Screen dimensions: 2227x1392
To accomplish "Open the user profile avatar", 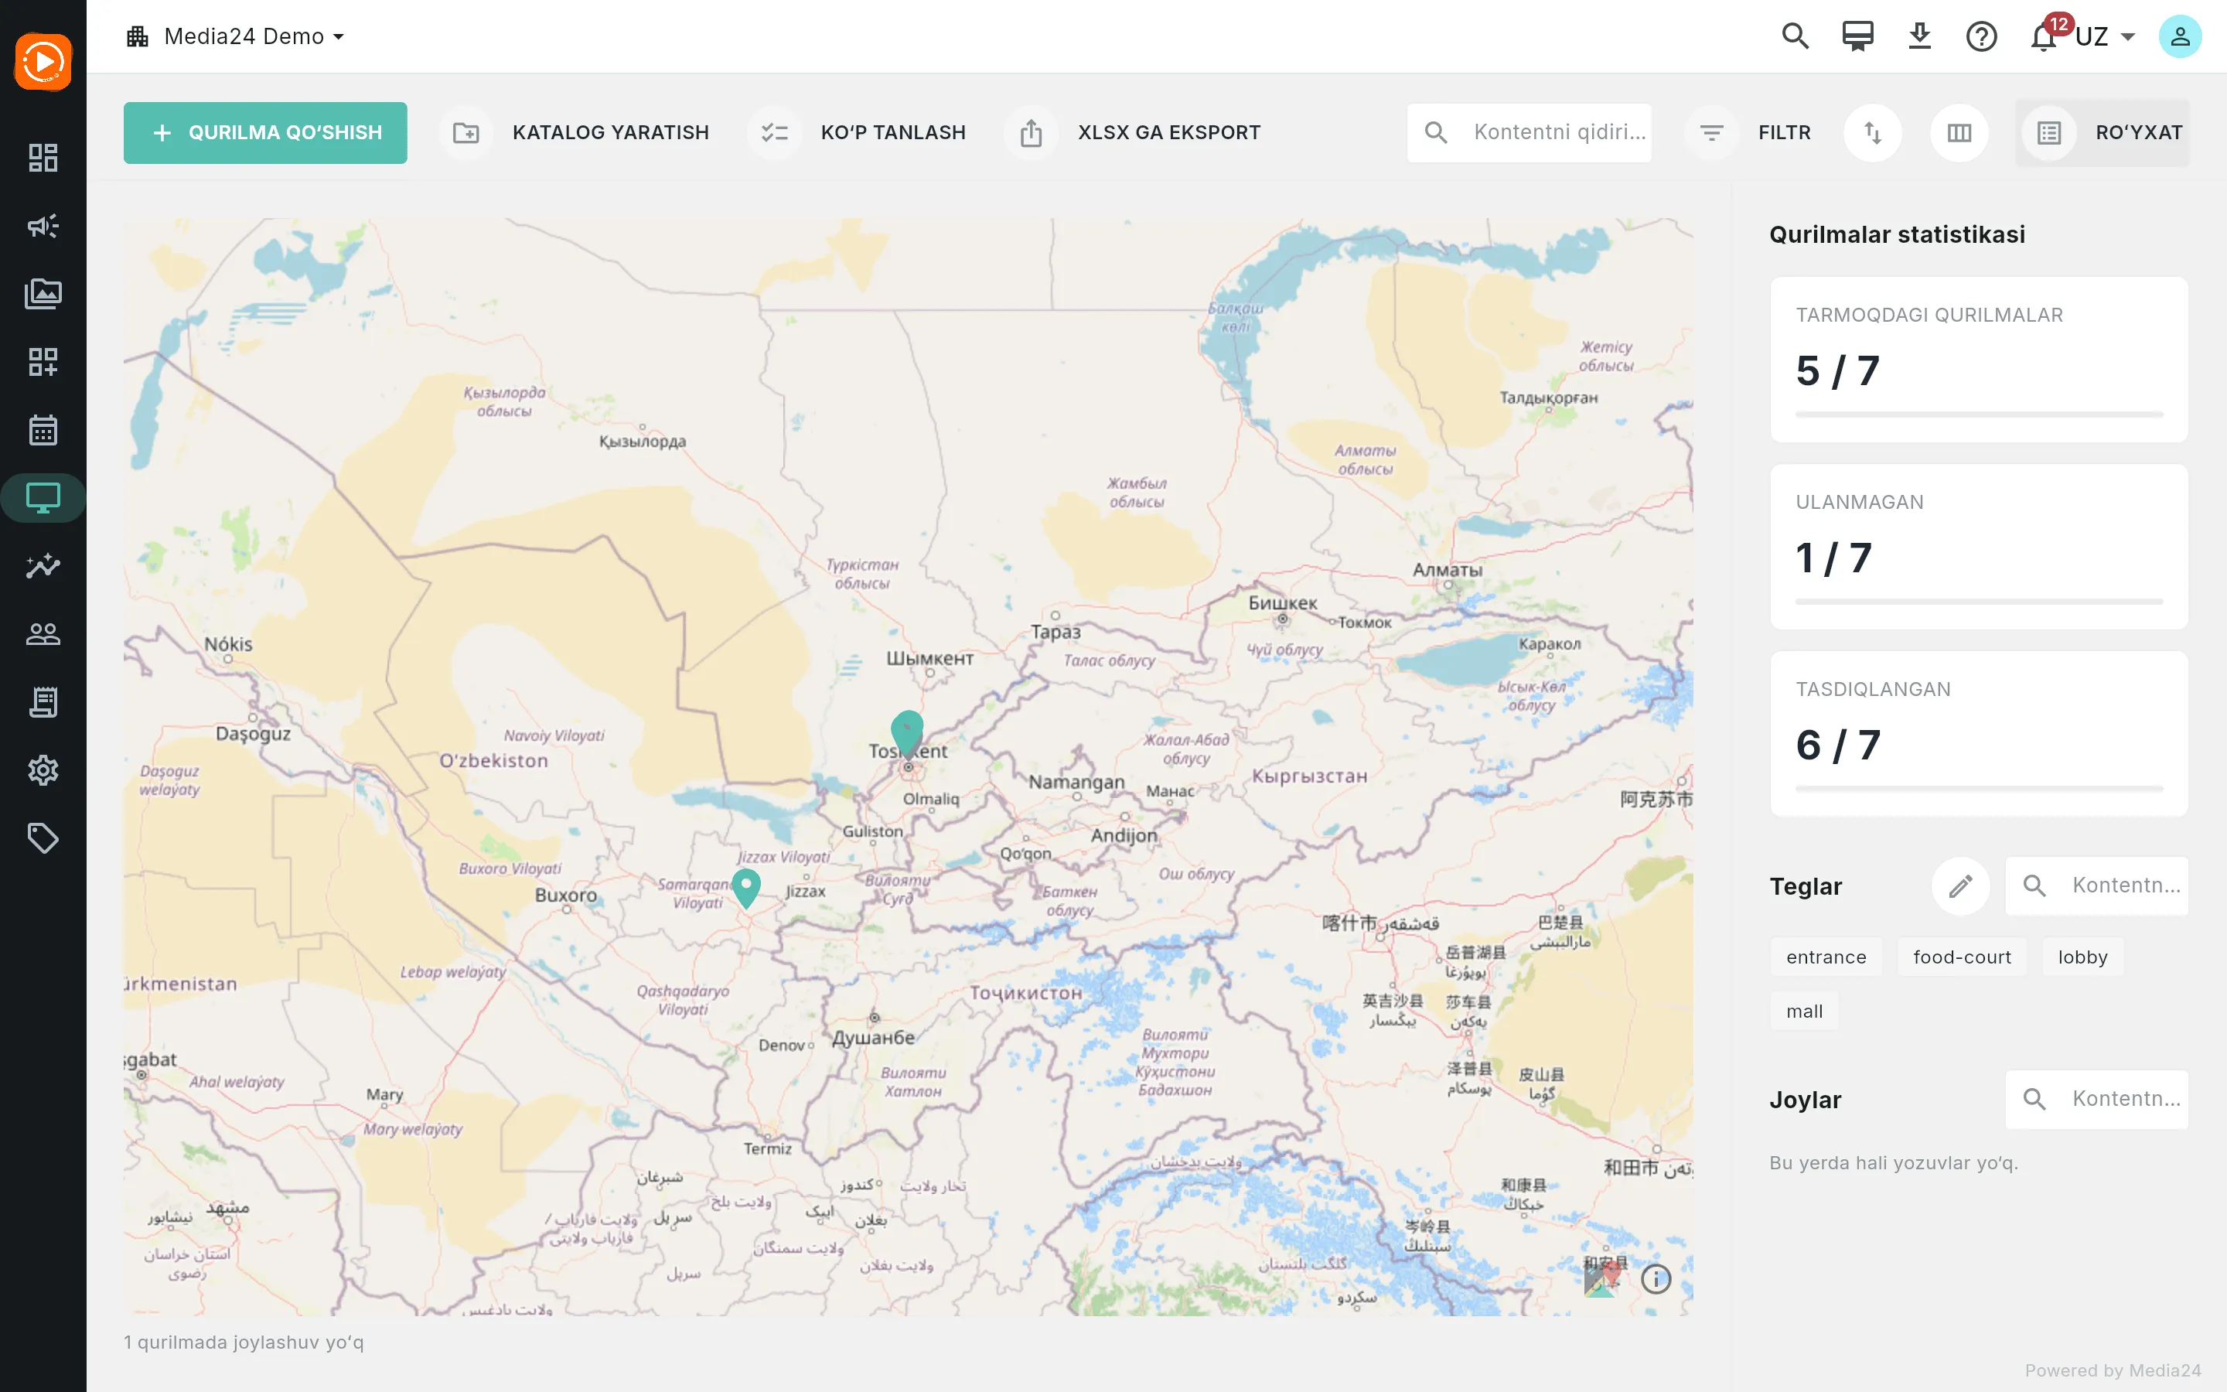I will [x=2180, y=37].
